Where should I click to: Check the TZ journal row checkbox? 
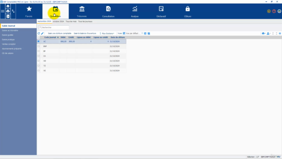tap(38, 66)
